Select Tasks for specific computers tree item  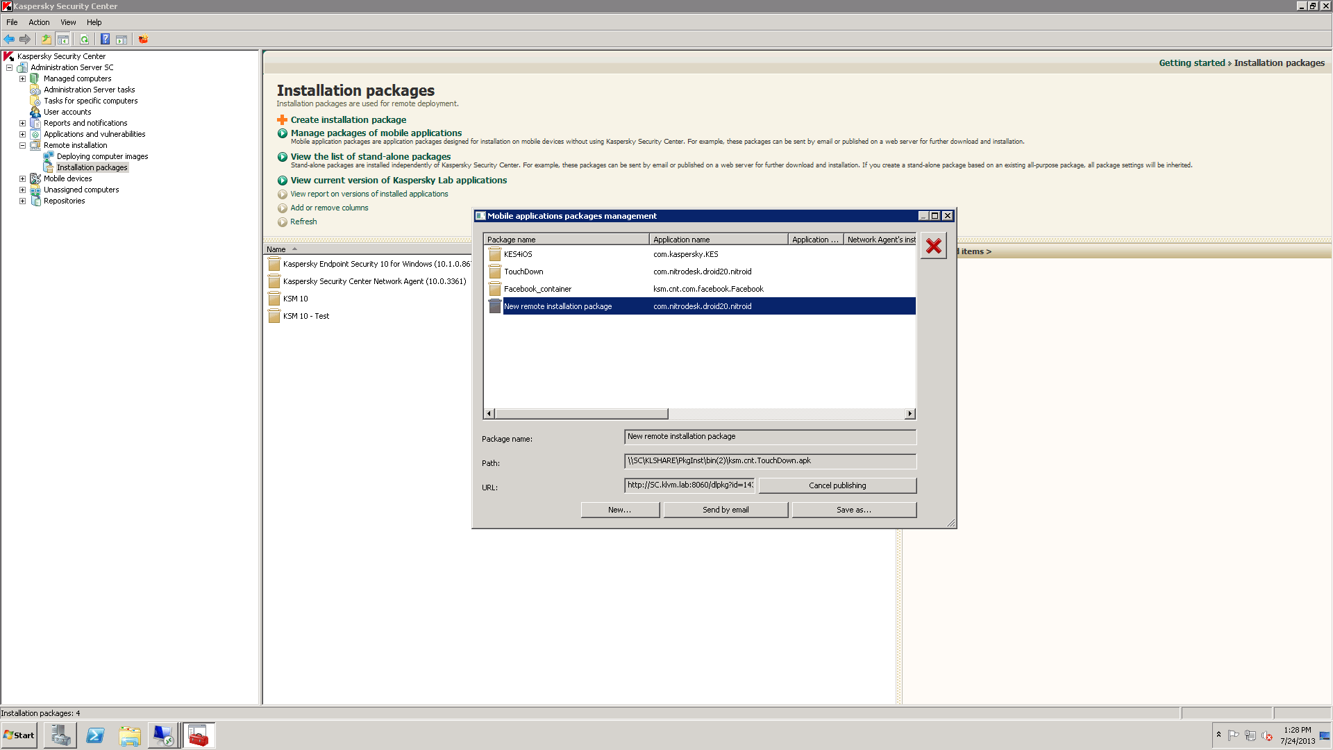pyautogui.click(x=90, y=101)
